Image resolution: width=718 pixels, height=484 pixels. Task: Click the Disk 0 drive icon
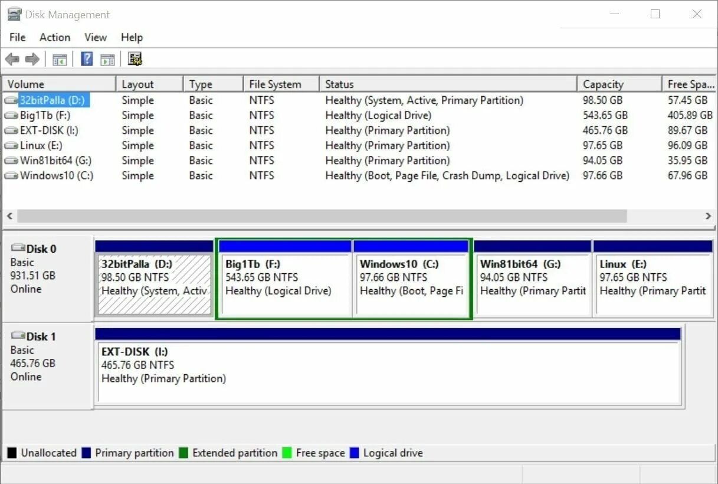[x=18, y=248]
